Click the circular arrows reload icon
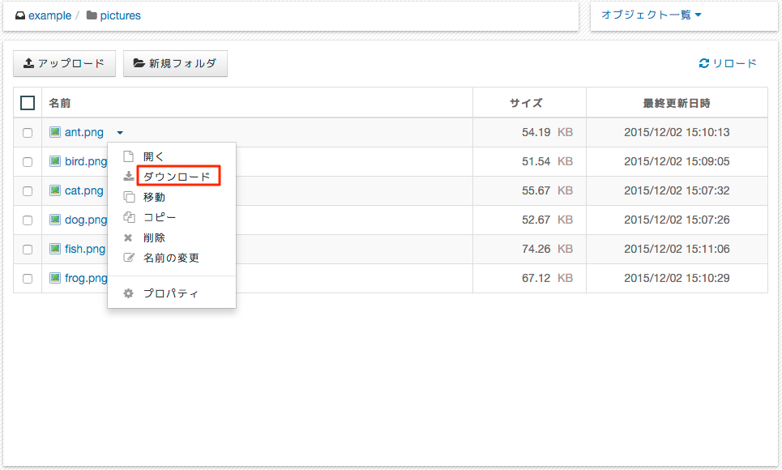The width and height of the screenshot is (782, 470). [703, 63]
